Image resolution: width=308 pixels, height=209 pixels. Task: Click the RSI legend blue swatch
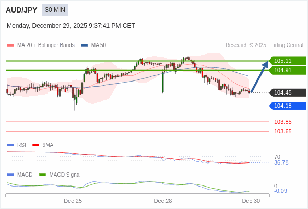[10, 145]
